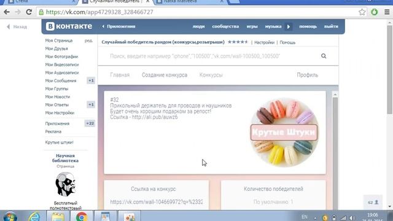Bookmark this page with the star icon
This screenshot has height=221, width=393.
362,12
